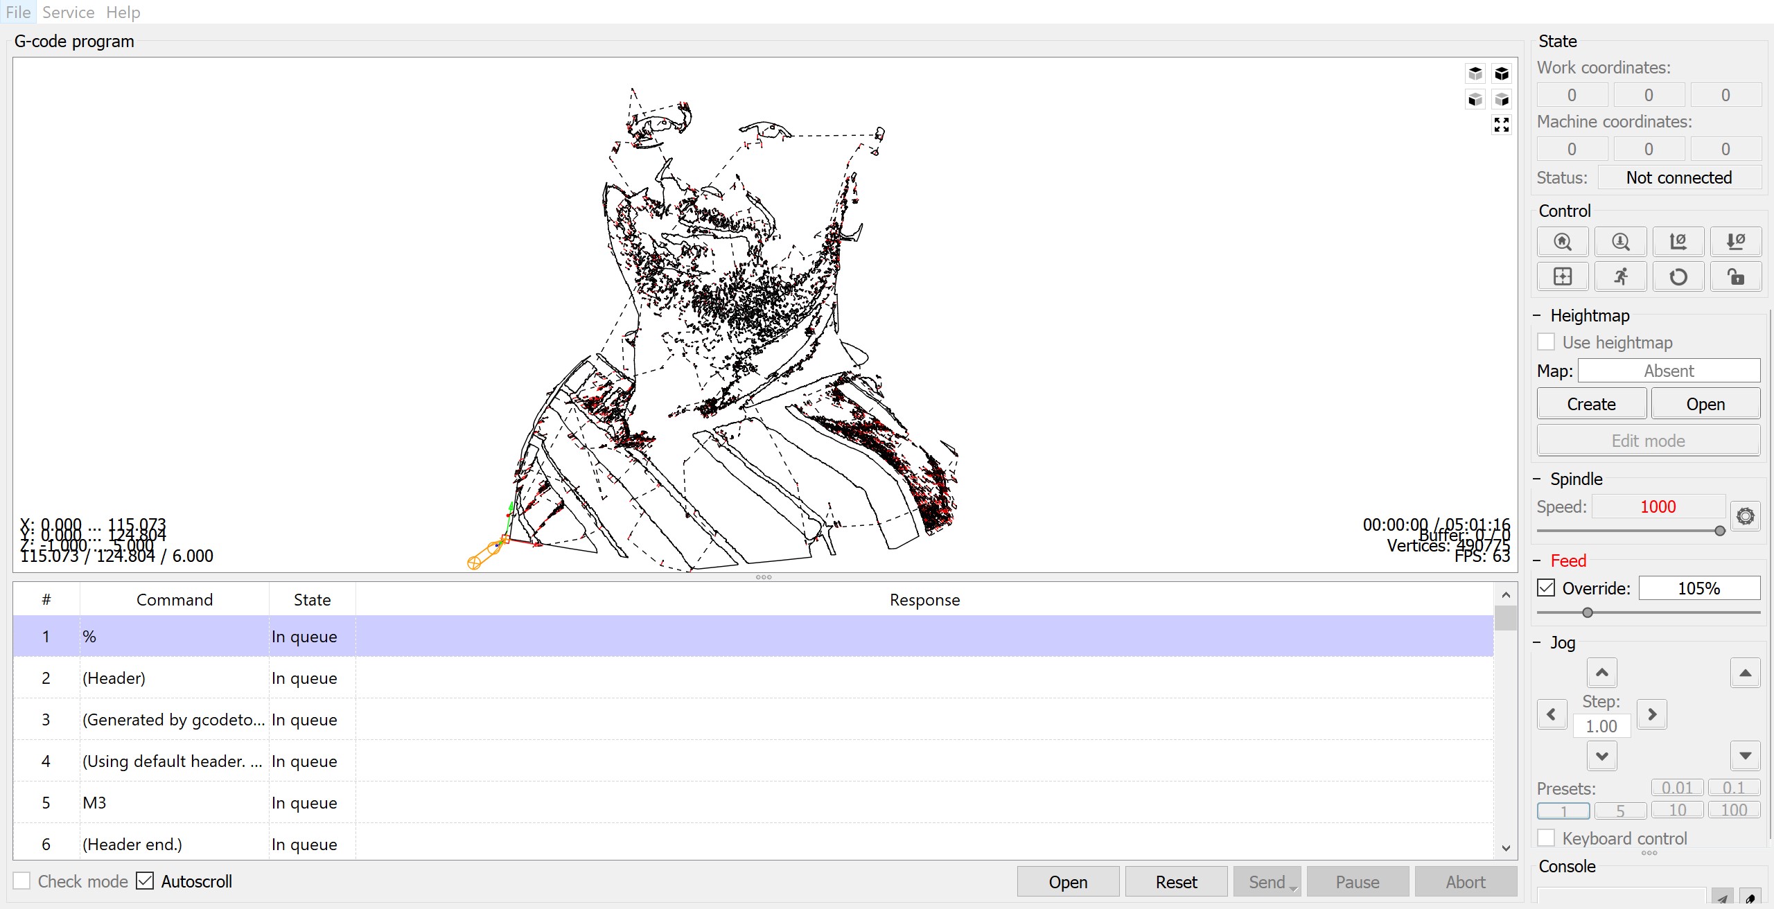Viewport: 1774px width, 909px height.
Task: Click the Home machine icon
Action: point(1562,241)
